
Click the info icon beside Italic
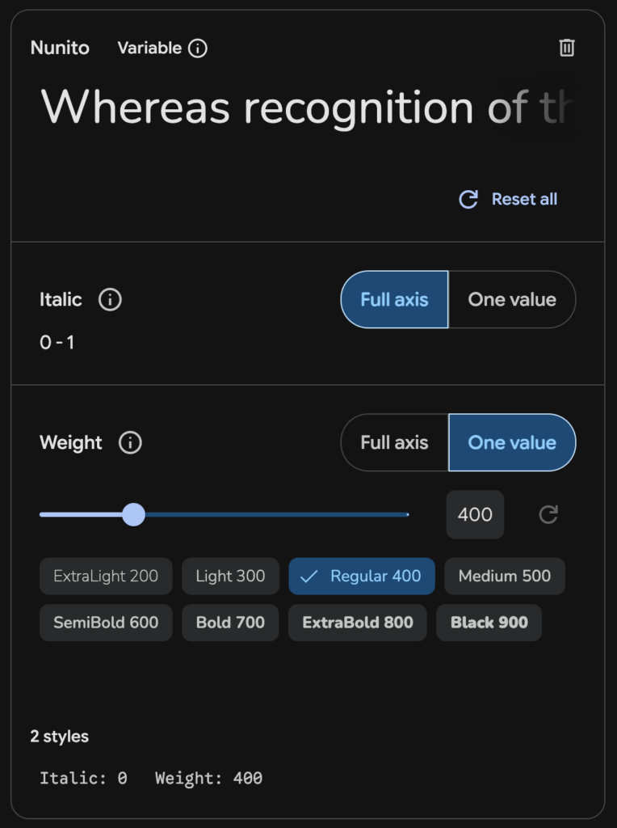111,299
